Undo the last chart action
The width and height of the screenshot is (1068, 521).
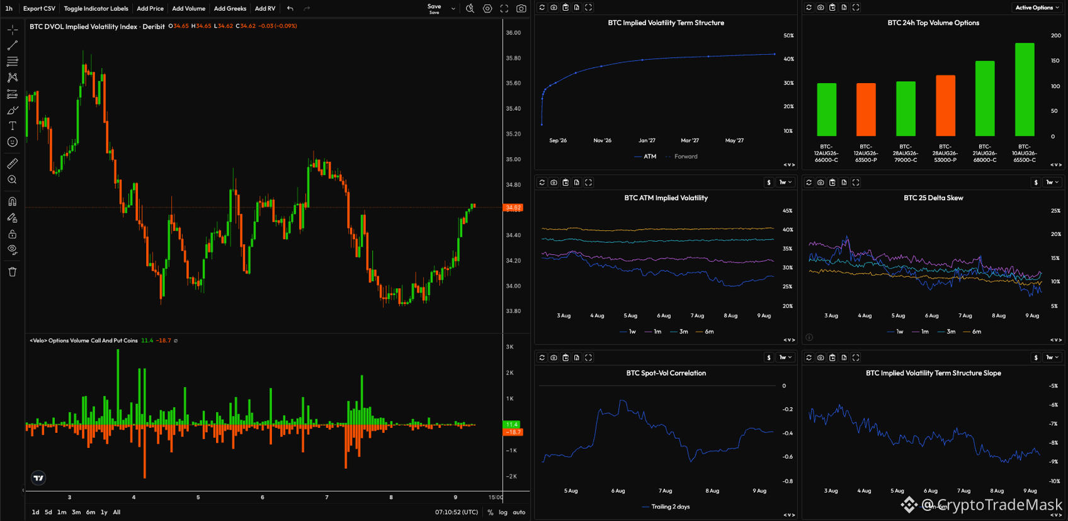(290, 8)
